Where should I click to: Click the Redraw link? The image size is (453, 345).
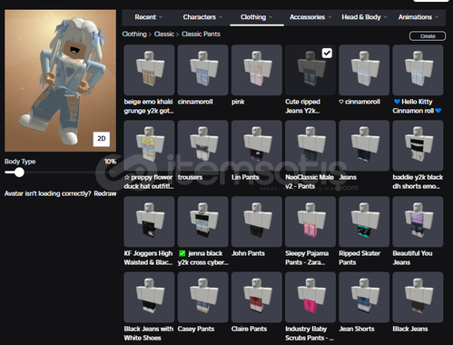tap(105, 193)
